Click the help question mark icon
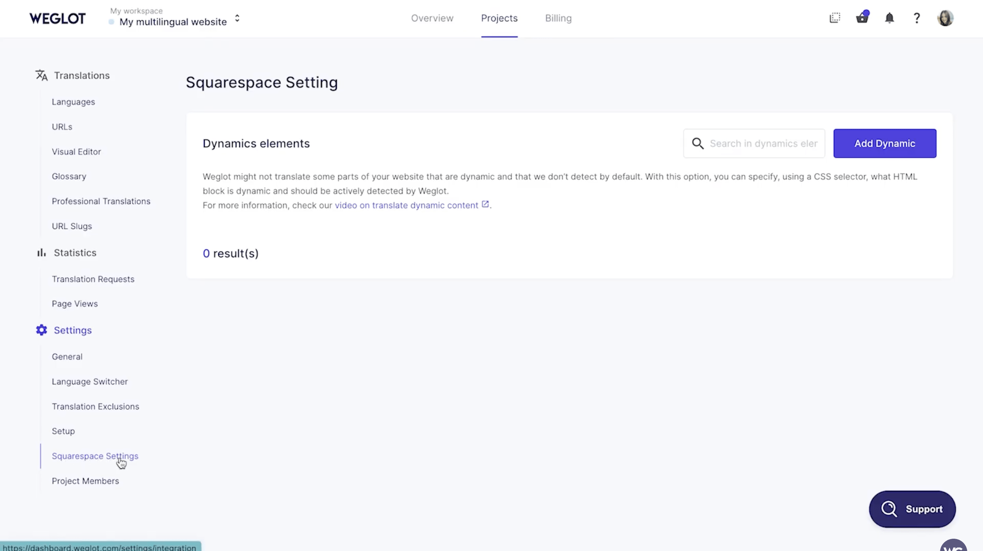983x551 pixels. (916, 18)
